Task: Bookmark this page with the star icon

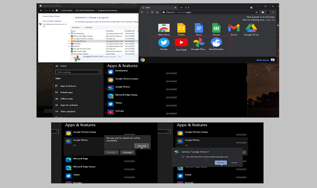Action: [257, 12]
